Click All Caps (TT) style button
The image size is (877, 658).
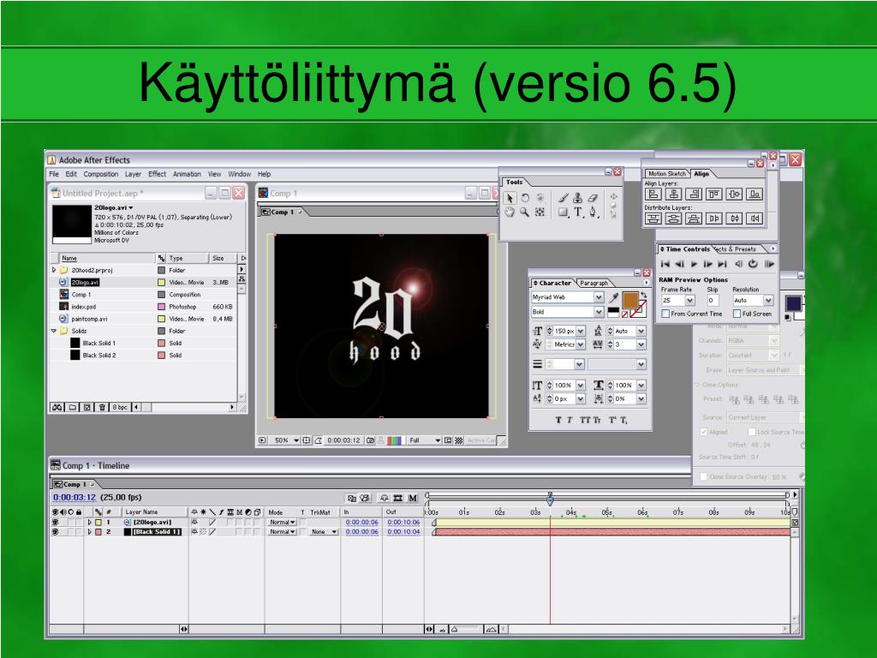pyautogui.click(x=585, y=420)
